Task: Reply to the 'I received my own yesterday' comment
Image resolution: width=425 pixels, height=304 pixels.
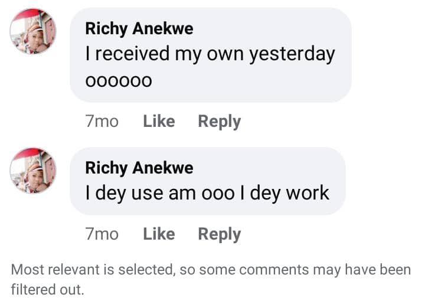Action: point(219,122)
